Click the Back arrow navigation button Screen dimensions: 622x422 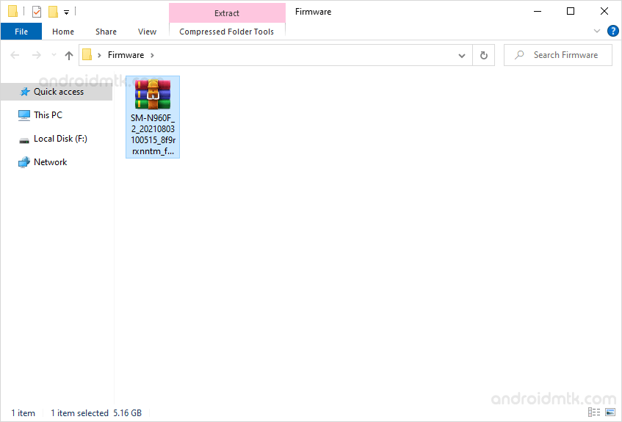point(16,55)
